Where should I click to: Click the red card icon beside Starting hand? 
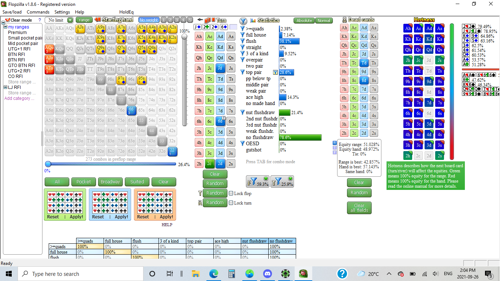pos(98,20)
